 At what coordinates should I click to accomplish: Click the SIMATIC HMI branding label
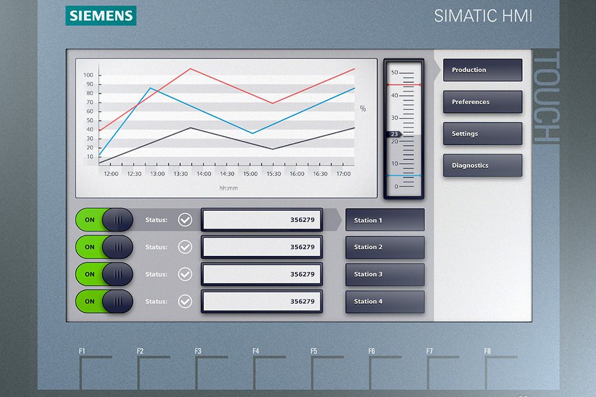tap(484, 16)
